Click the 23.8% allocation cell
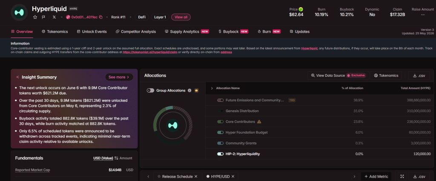This screenshot has height=181, width=436. click(x=359, y=122)
